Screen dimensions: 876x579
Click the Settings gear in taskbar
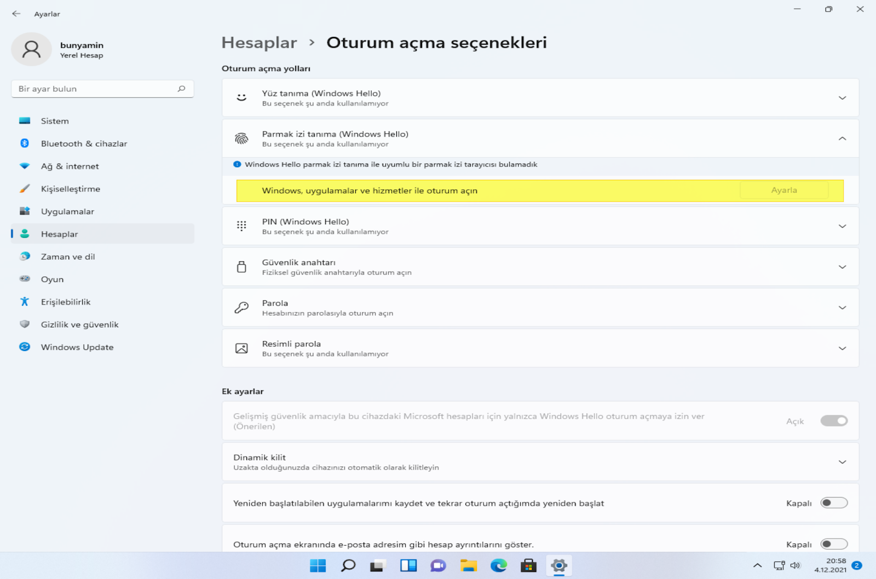tap(558, 565)
